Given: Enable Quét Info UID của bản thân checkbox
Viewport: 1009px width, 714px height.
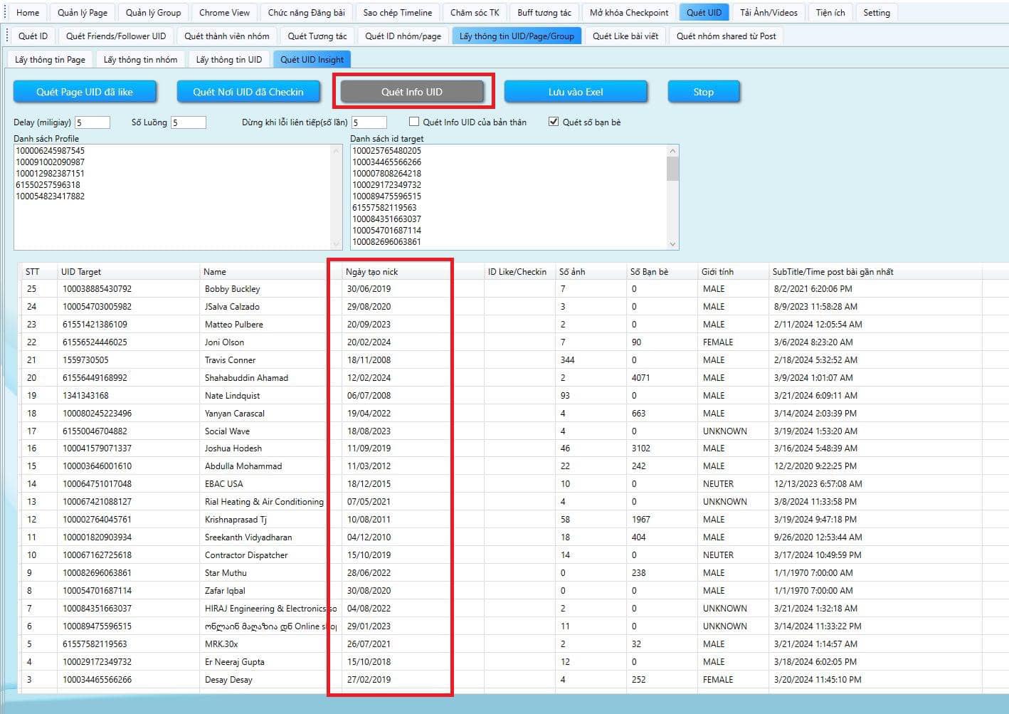Looking at the screenshot, I should (414, 122).
